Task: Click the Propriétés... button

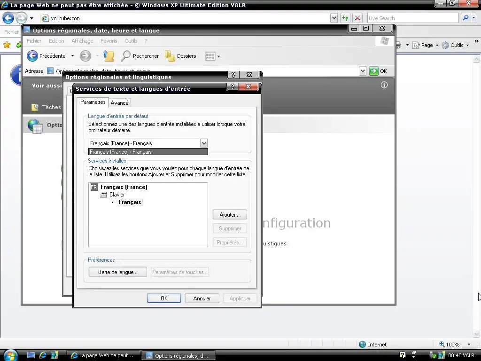Action: (x=230, y=243)
